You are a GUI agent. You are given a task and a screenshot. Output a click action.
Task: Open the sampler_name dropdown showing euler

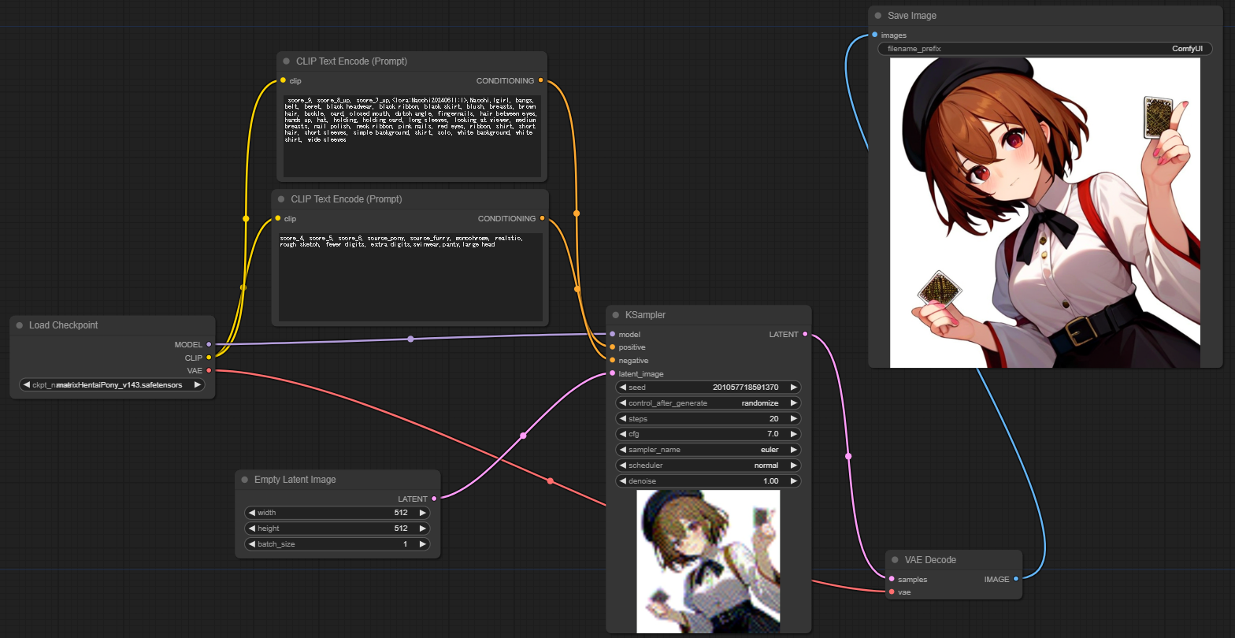click(x=708, y=450)
